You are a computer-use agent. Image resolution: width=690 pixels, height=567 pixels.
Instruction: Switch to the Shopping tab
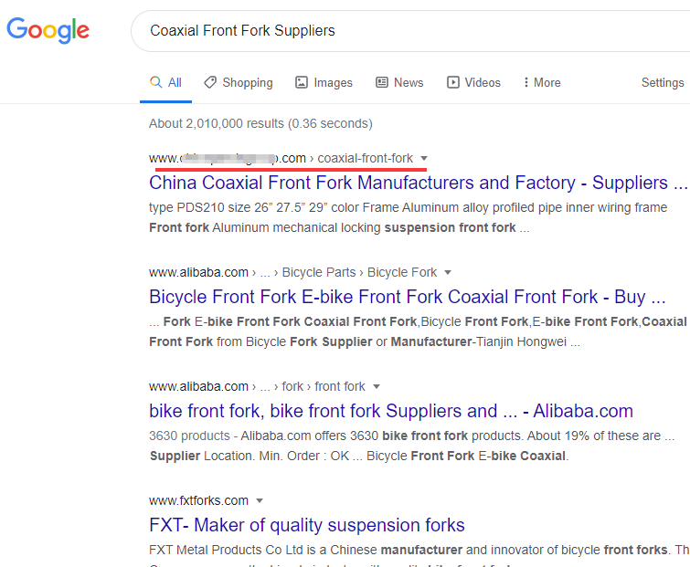(247, 82)
